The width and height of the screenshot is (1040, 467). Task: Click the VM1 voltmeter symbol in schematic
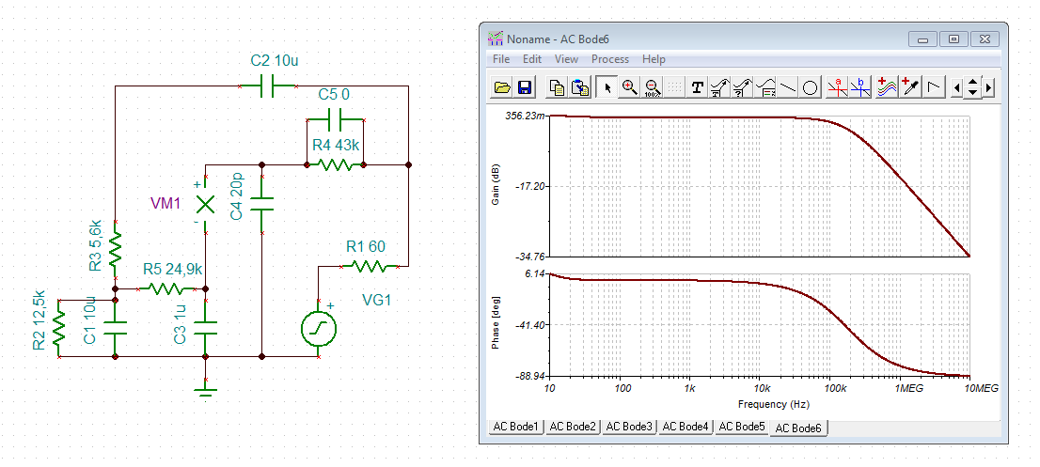point(206,204)
